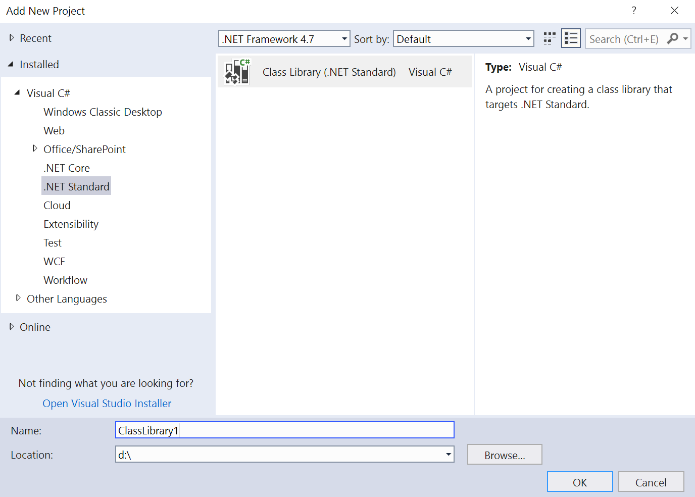Click the Recent section label

(35, 38)
